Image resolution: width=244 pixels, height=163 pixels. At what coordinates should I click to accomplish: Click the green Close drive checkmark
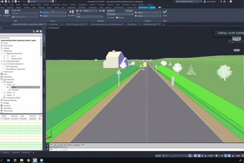pyautogui.click(x=165, y=12)
